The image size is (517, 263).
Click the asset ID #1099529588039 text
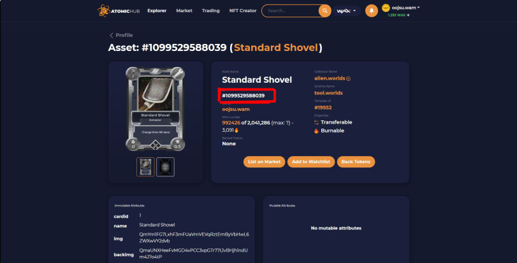pos(244,96)
